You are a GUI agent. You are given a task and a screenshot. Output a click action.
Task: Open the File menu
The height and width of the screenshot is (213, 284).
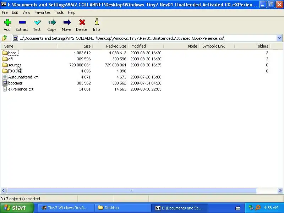[5, 12]
